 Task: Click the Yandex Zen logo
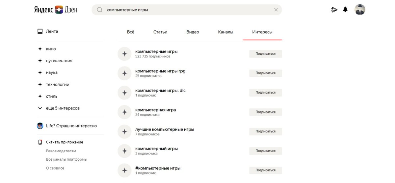[x=56, y=10]
